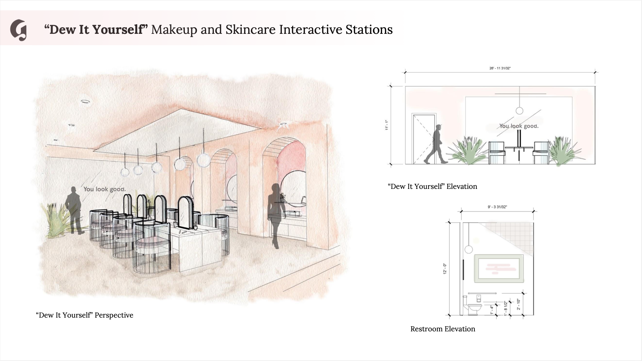Click the 2' - 10" dimension label
This screenshot has height=361, width=642.
pos(518,304)
